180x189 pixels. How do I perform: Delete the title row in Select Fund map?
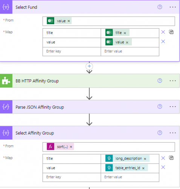[163, 32]
